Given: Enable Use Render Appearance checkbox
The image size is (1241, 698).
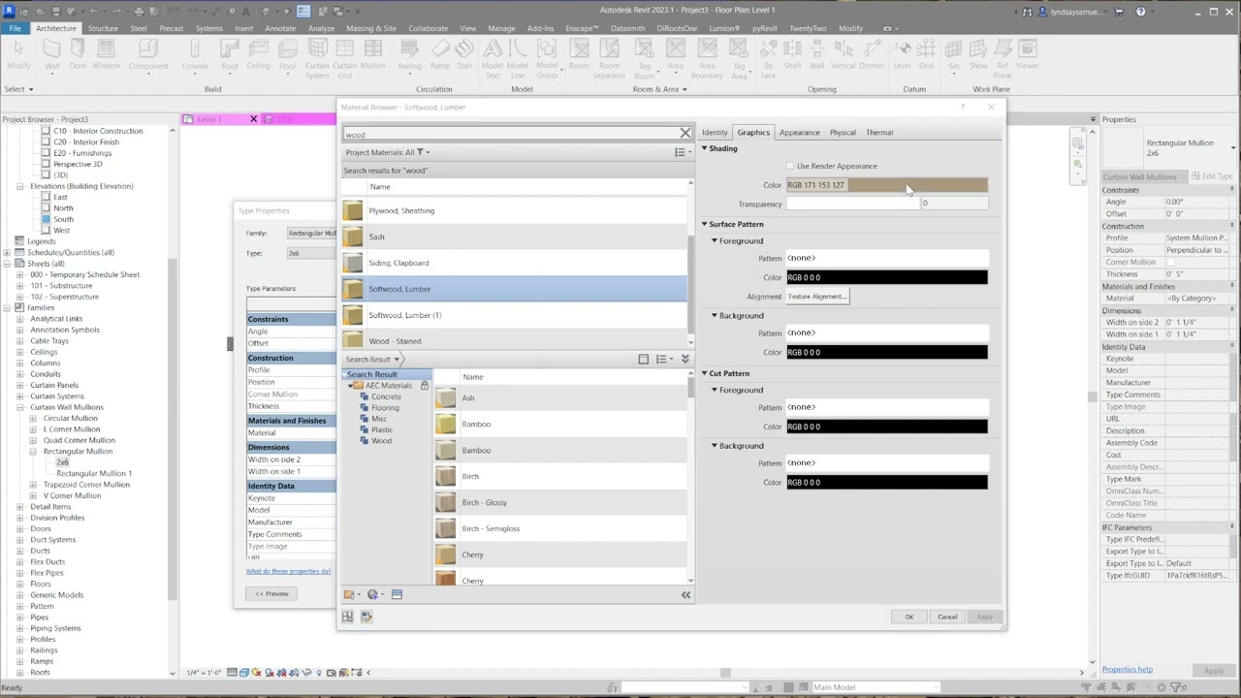Looking at the screenshot, I should [791, 167].
